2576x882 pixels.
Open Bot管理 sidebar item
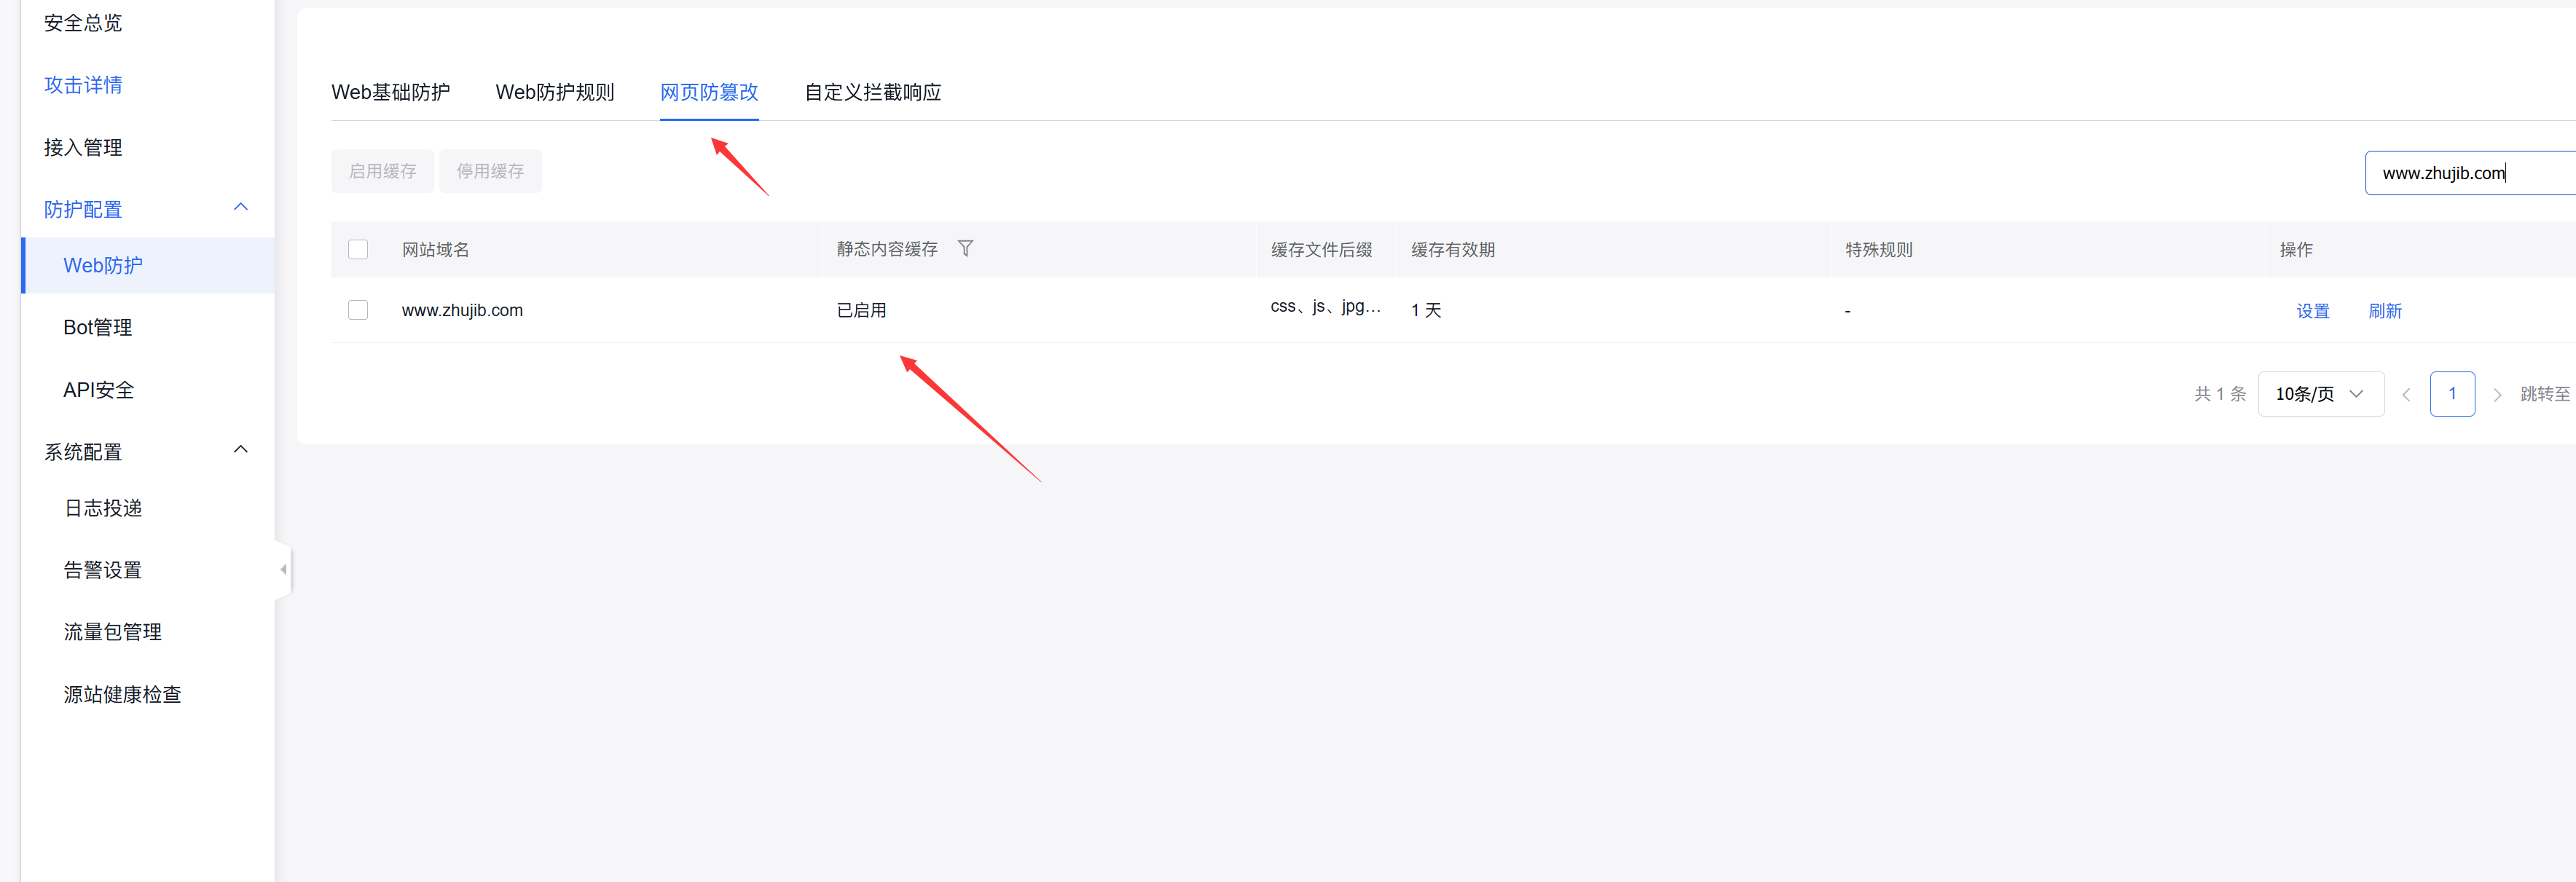point(98,327)
